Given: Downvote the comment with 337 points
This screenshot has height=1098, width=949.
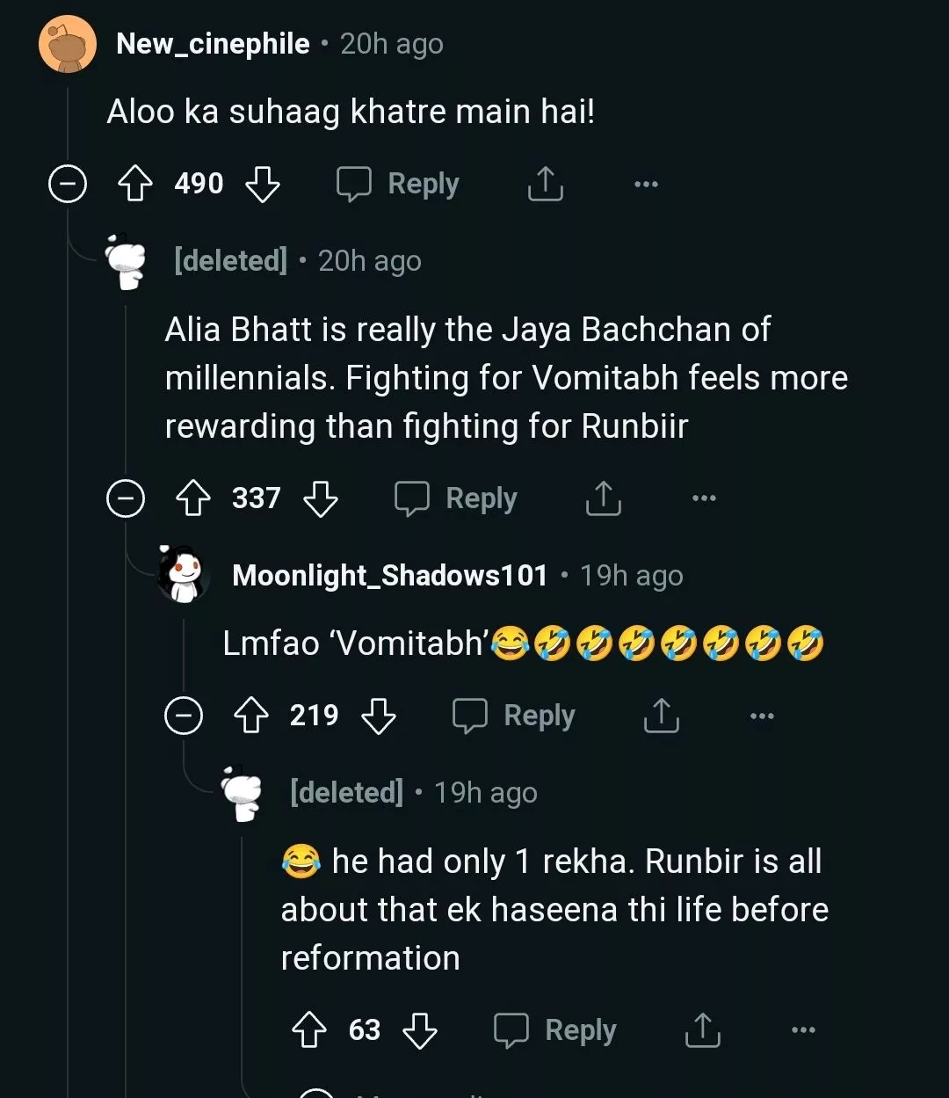Looking at the screenshot, I should pyautogui.click(x=320, y=498).
